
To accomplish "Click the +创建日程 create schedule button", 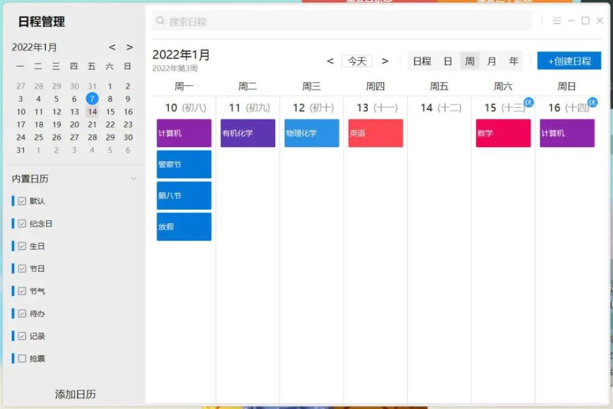I will pyautogui.click(x=568, y=61).
